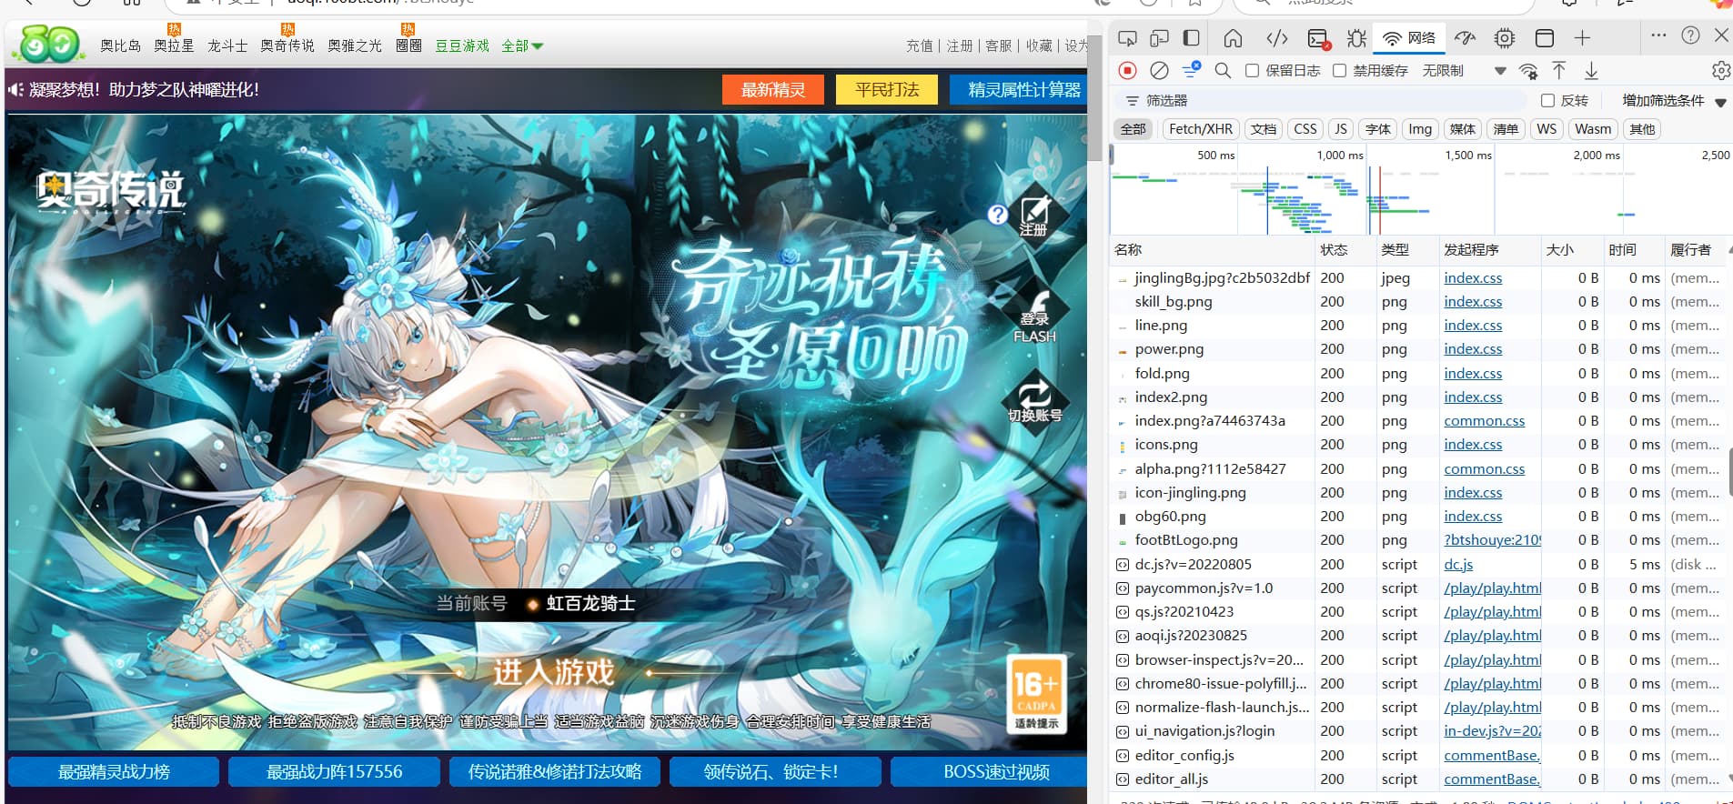Click the 充值 recharge link

pyautogui.click(x=920, y=45)
